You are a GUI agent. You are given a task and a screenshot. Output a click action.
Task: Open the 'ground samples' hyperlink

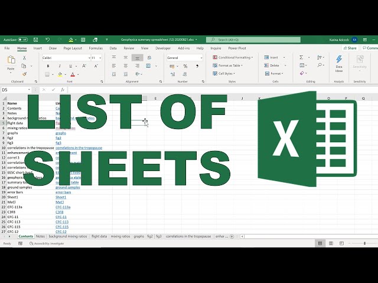click(x=68, y=187)
